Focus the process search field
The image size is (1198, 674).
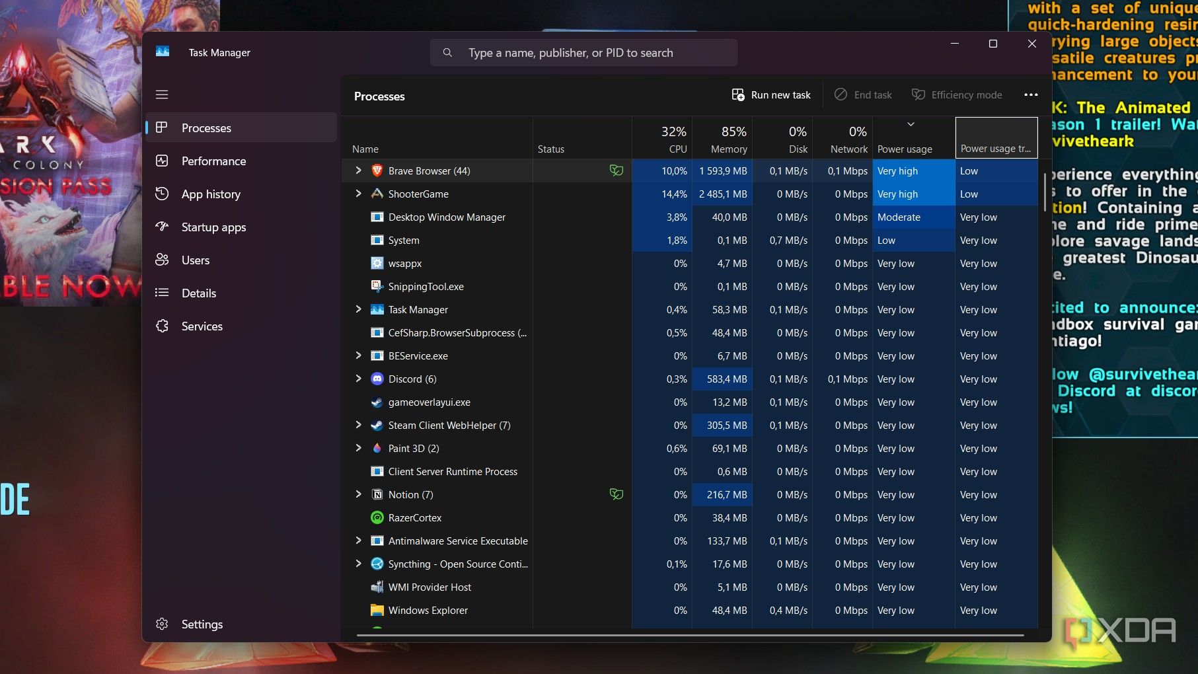(x=583, y=52)
